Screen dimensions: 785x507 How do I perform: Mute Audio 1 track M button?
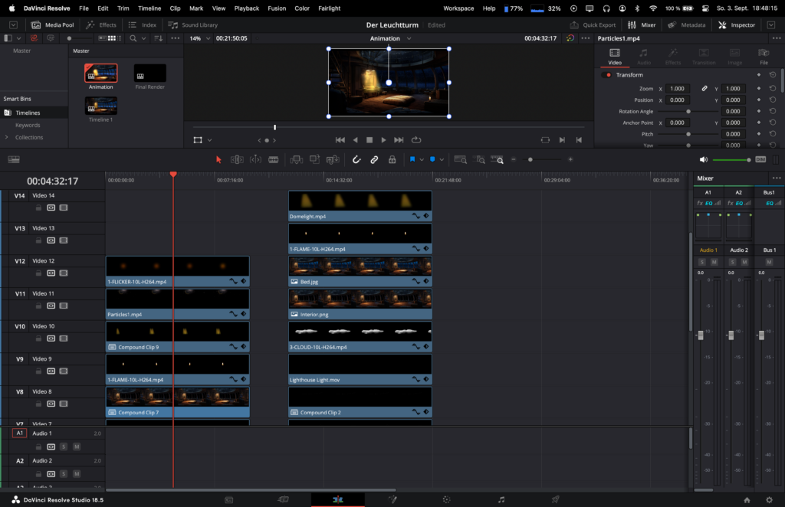point(77,447)
